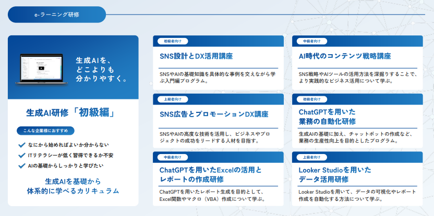434x216 pixels.
Task: Click 初級者向け badge on ChatGPT業務の自動化研修 card
Action: pos(312,99)
